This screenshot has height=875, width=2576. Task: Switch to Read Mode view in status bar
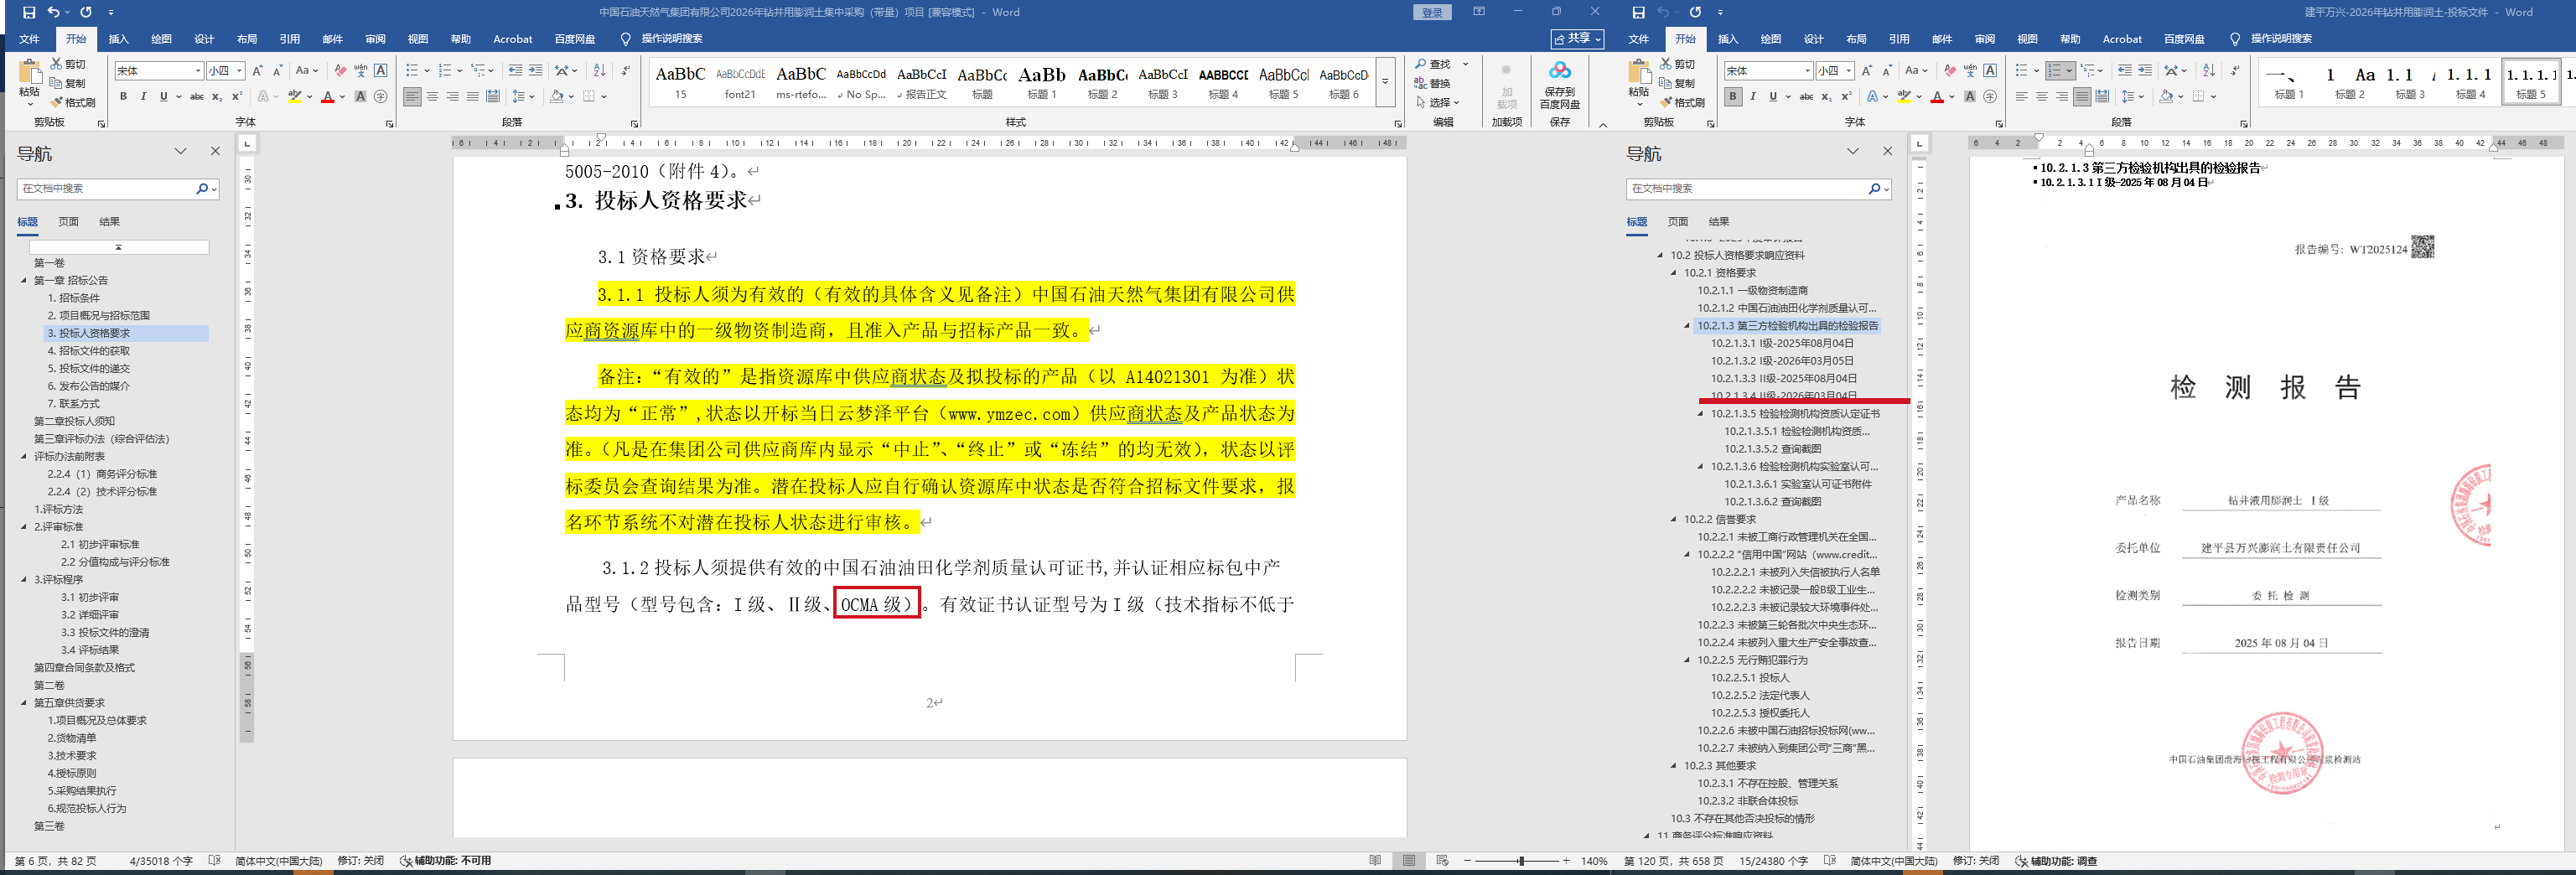1375,861
